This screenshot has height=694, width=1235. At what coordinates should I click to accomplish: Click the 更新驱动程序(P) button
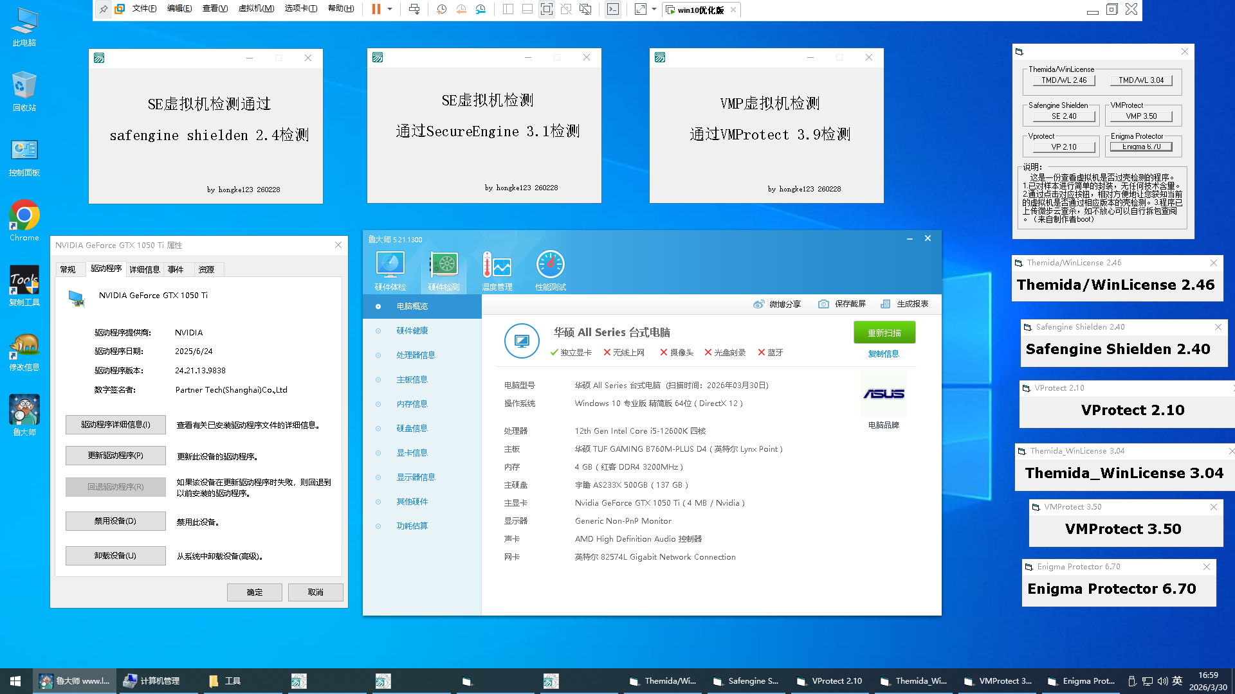(116, 456)
